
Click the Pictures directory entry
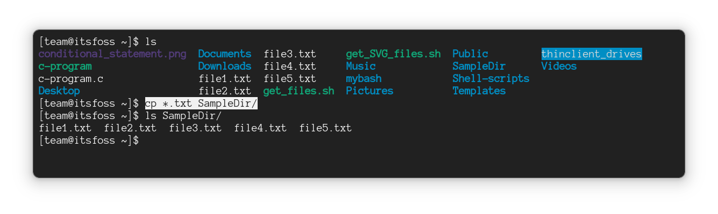coord(369,91)
